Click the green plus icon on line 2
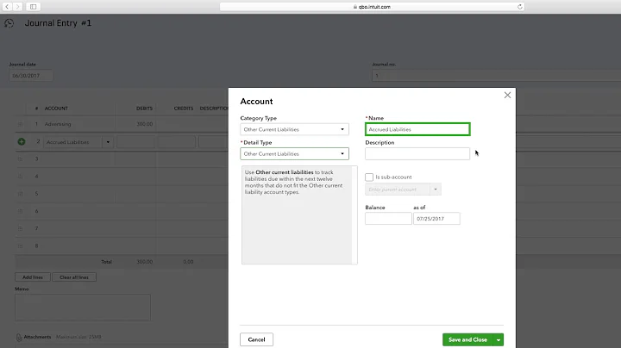 tap(22, 141)
